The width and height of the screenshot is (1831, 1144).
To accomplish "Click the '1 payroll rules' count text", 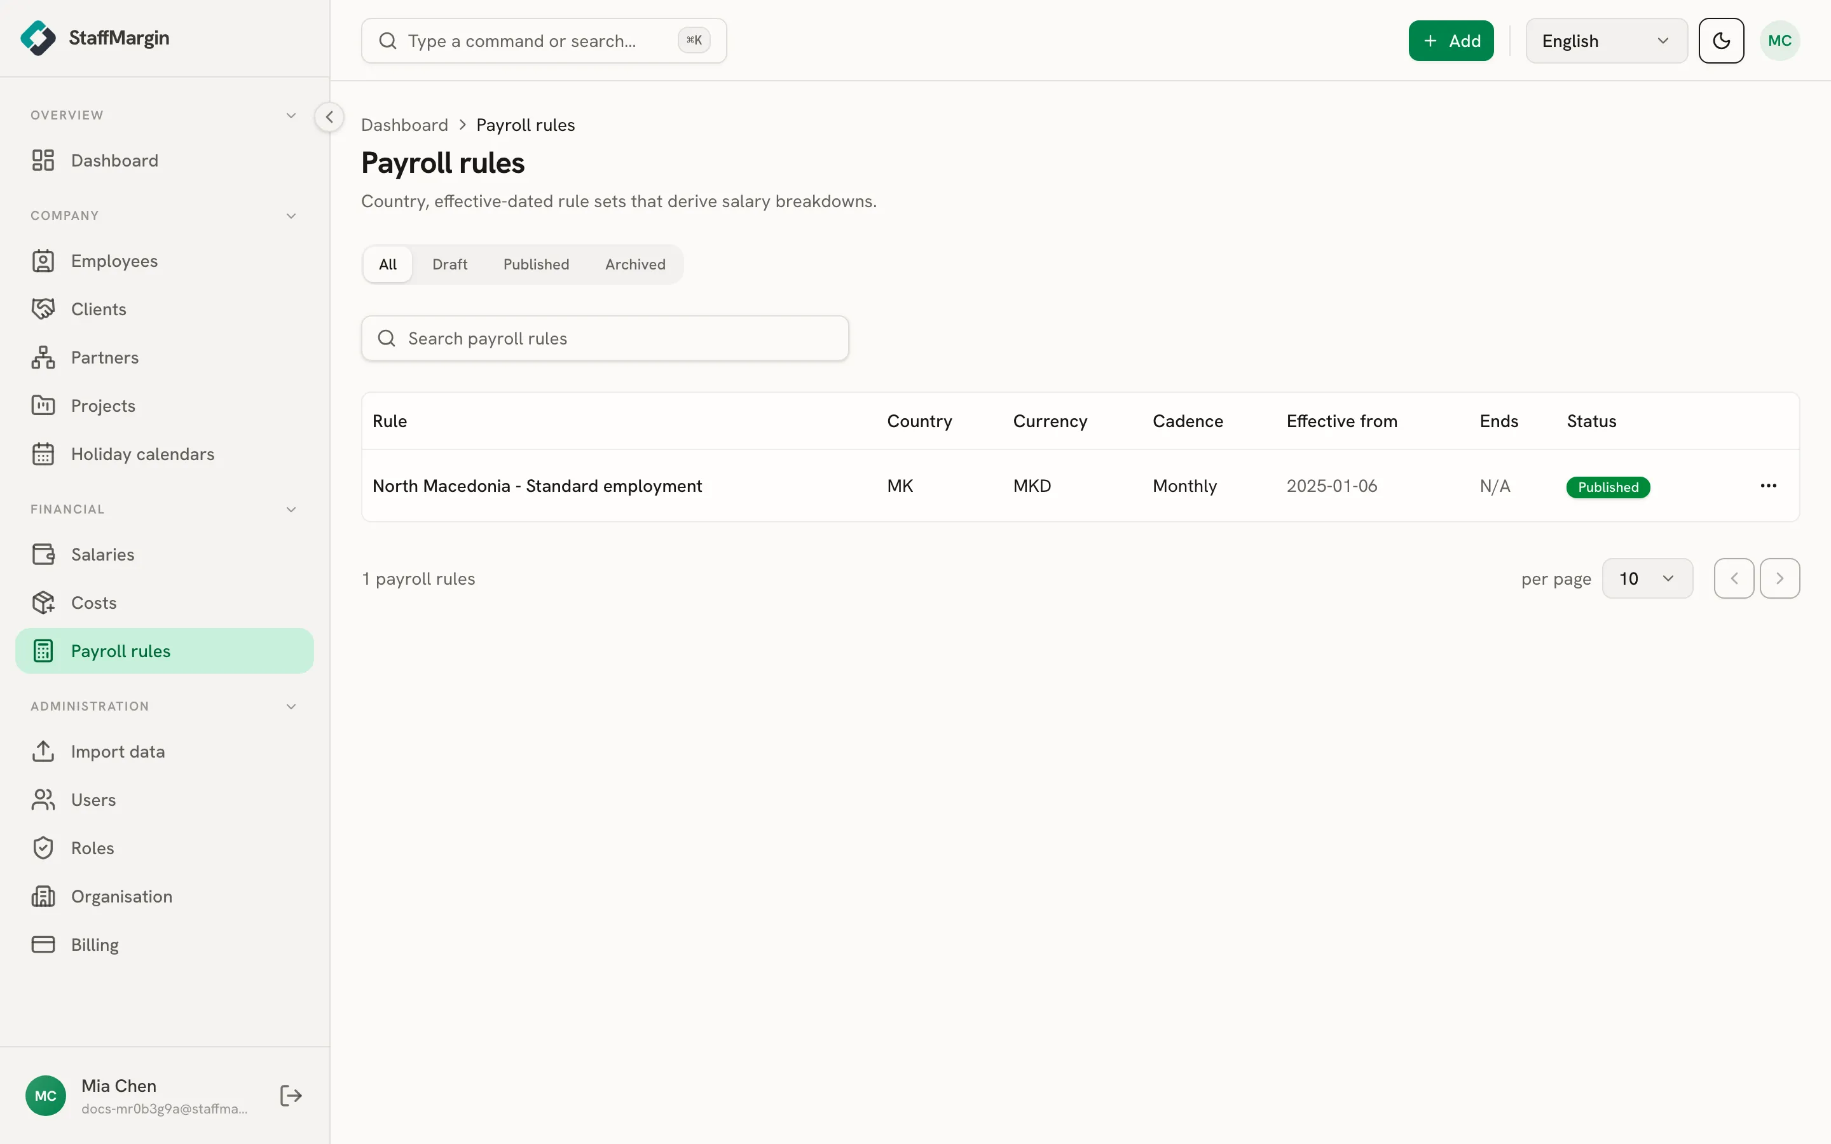I will [418, 579].
